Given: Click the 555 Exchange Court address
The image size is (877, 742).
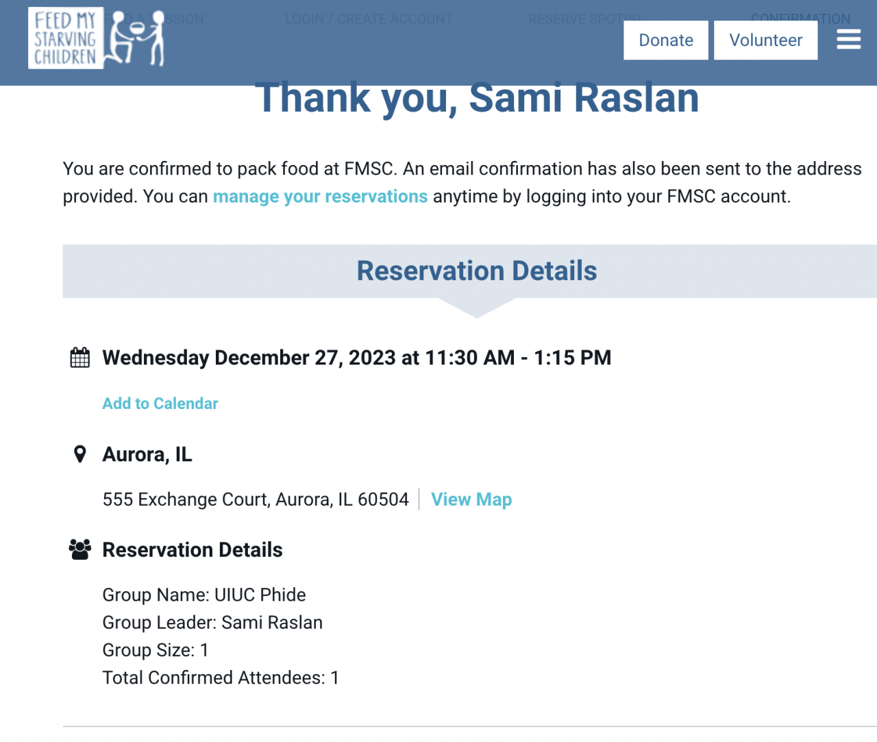Looking at the screenshot, I should pos(256,499).
